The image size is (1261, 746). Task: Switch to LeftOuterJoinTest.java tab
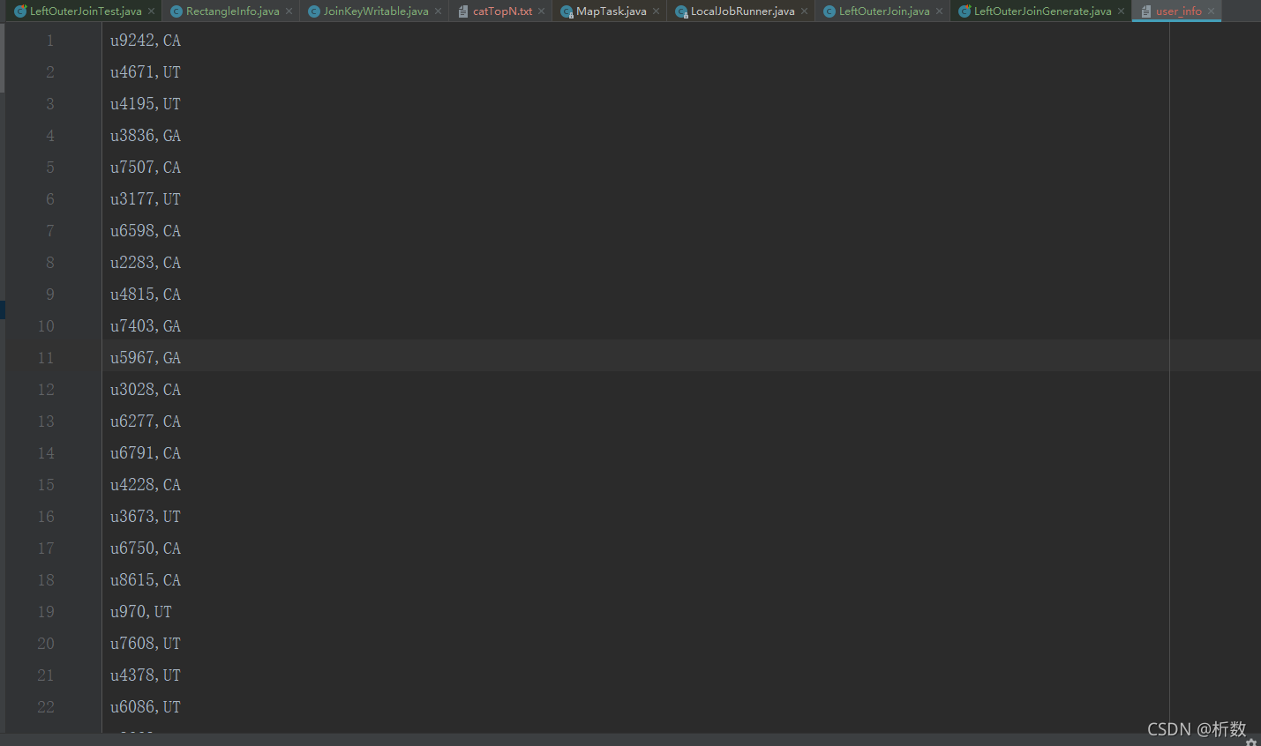point(86,11)
